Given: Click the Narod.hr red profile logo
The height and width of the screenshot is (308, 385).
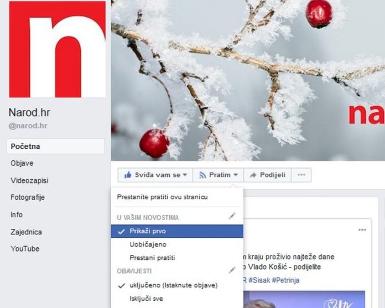Looking at the screenshot, I should click(x=58, y=49).
